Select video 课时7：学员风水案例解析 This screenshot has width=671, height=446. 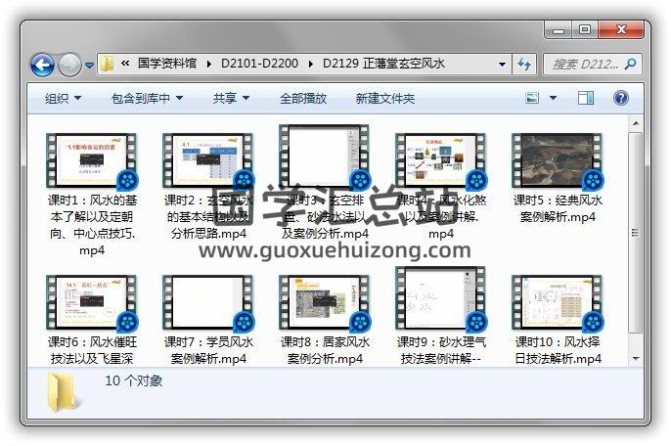point(208,303)
